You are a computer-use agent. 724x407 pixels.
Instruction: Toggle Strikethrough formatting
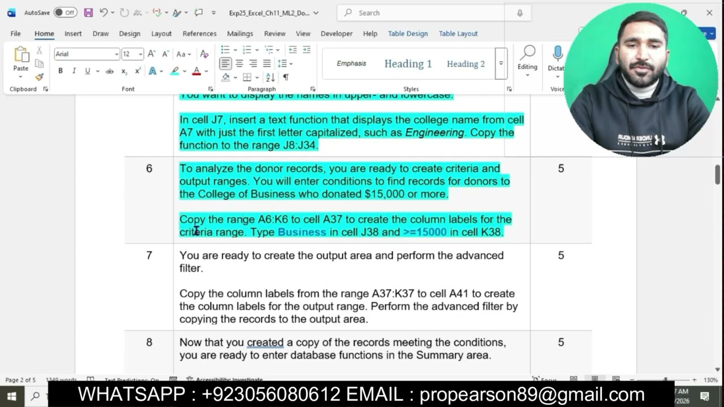click(x=110, y=71)
